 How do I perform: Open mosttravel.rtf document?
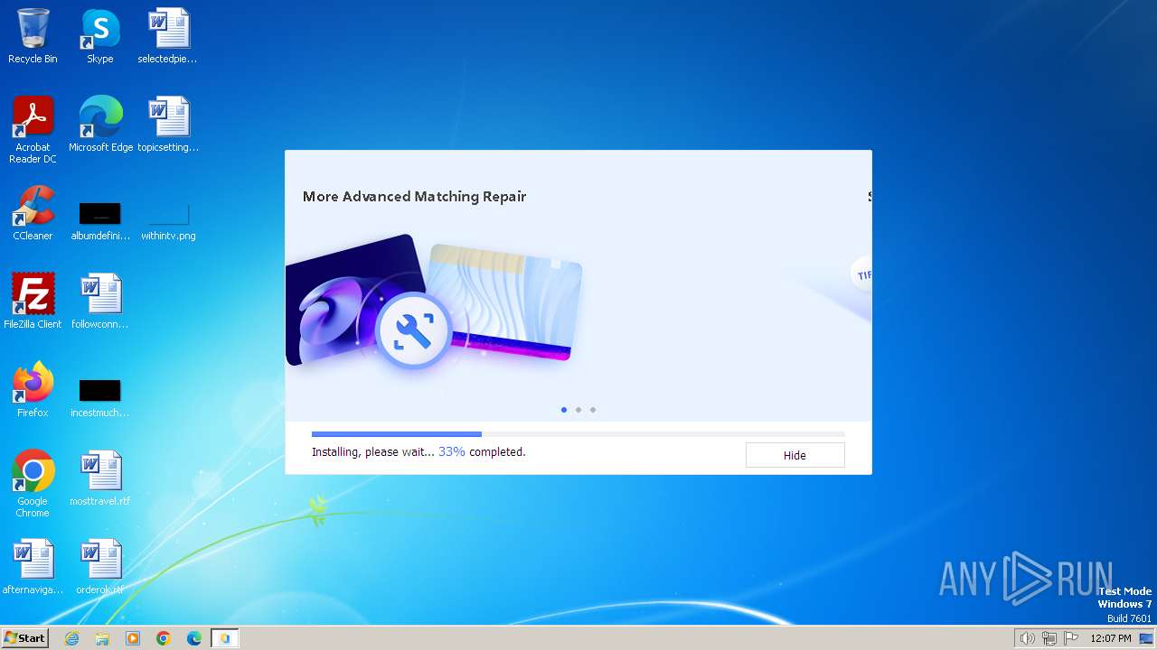100,478
